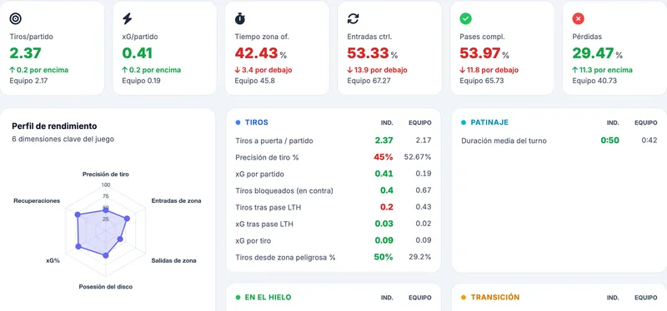Click 'Equipo 2.17' on Tiros/partido card
Viewport: 667px width, 311px height.
(x=29, y=81)
